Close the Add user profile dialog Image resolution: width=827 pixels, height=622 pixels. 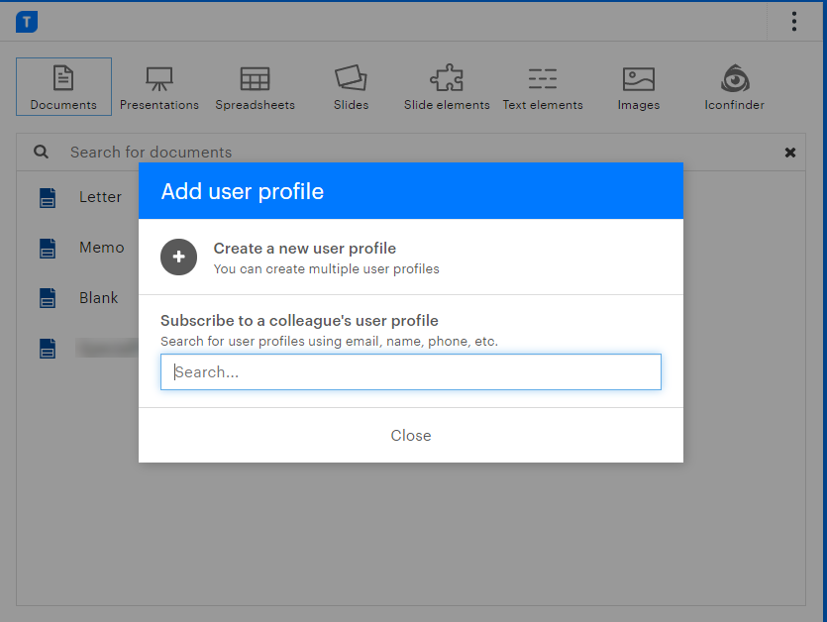411,436
